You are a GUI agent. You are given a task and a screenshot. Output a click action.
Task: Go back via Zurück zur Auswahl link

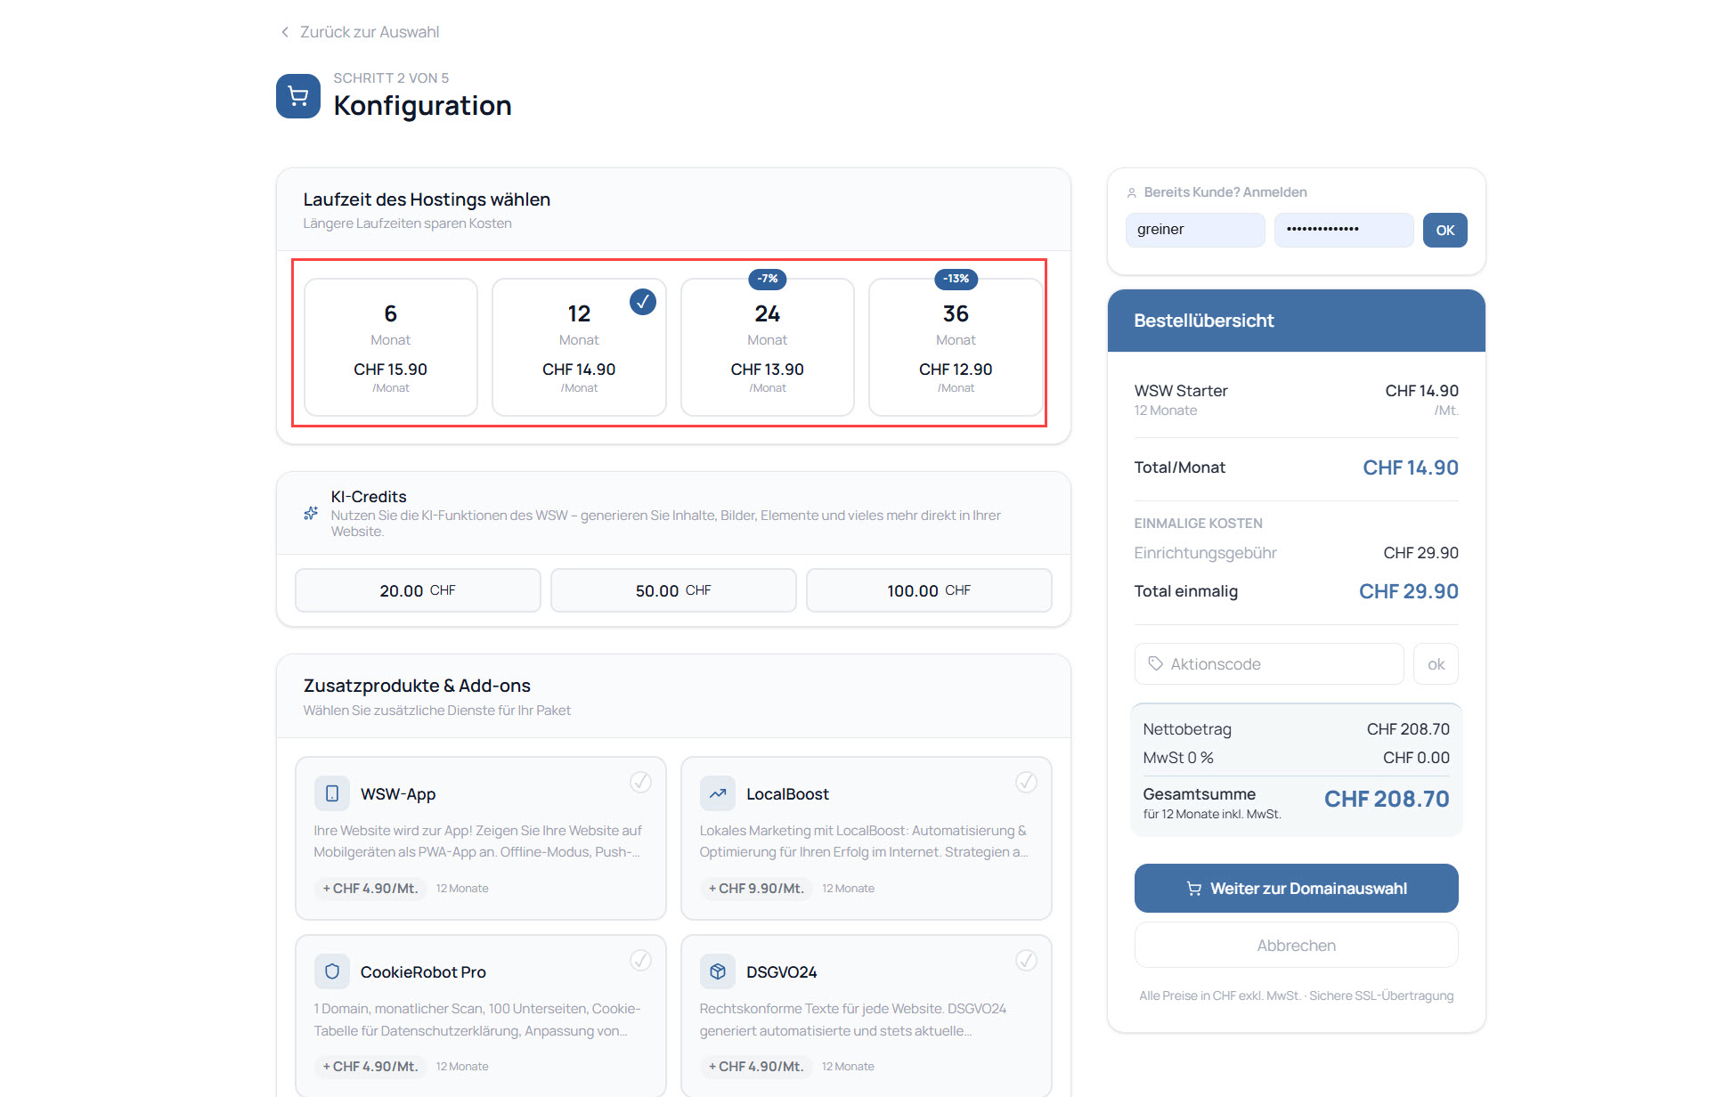(369, 32)
